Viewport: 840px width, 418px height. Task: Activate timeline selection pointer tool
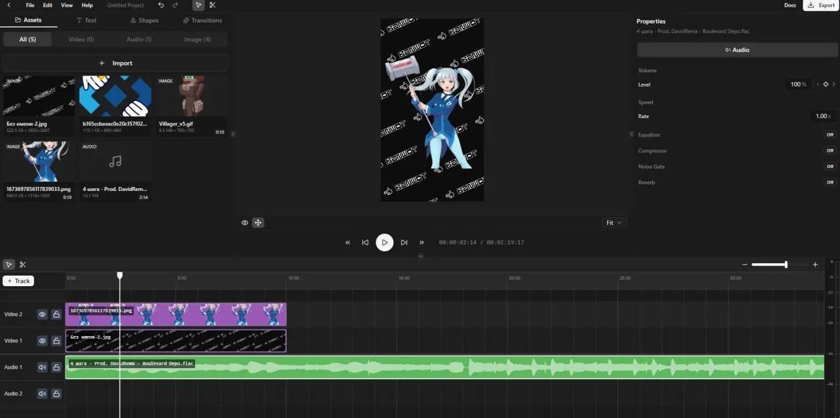click(9, 264)
